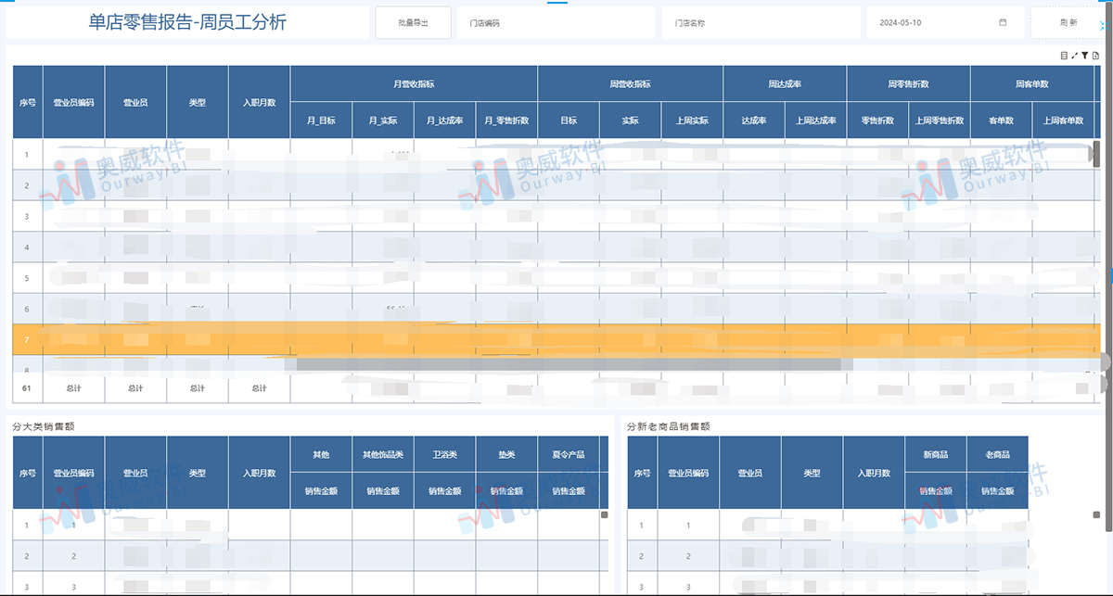Select the 垫类 column header

(506, 455)
